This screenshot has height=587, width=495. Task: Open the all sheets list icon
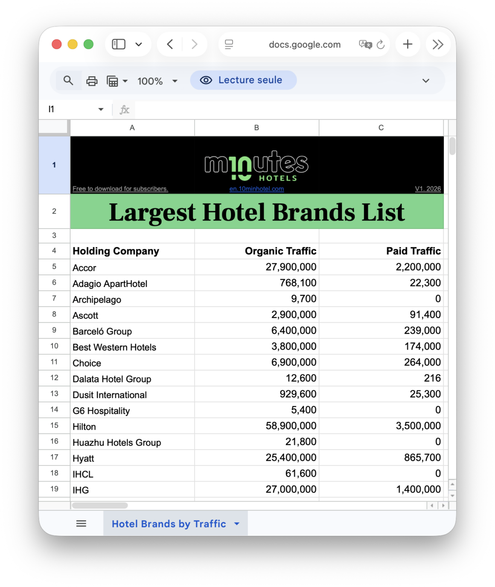[x=81, y=523]
